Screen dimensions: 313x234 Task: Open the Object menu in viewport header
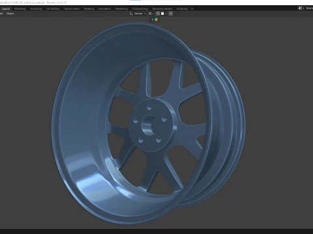point(10,14)
